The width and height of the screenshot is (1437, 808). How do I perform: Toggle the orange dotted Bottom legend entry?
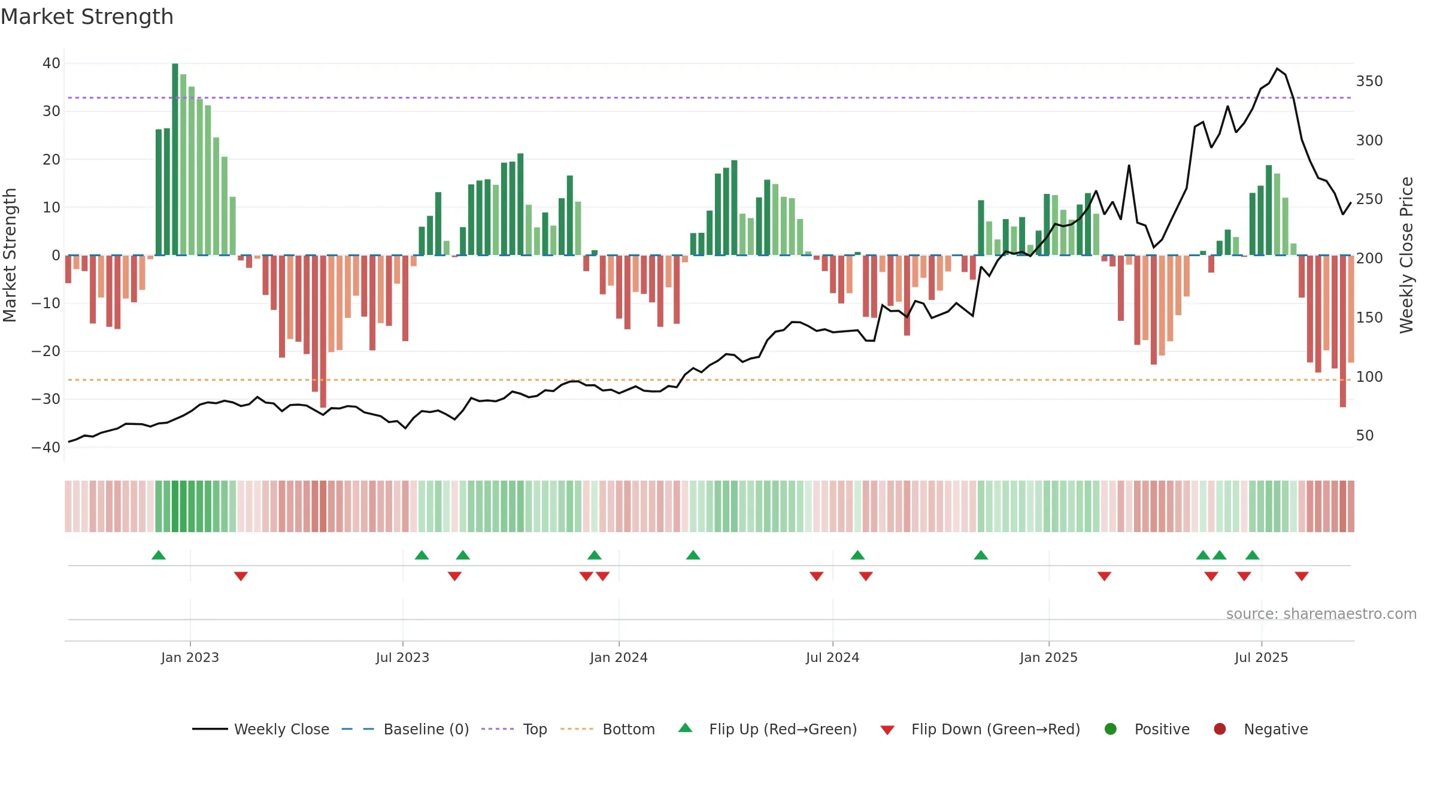(608, 729)
